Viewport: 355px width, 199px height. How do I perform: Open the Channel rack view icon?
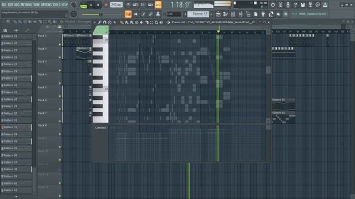point(233,14)
